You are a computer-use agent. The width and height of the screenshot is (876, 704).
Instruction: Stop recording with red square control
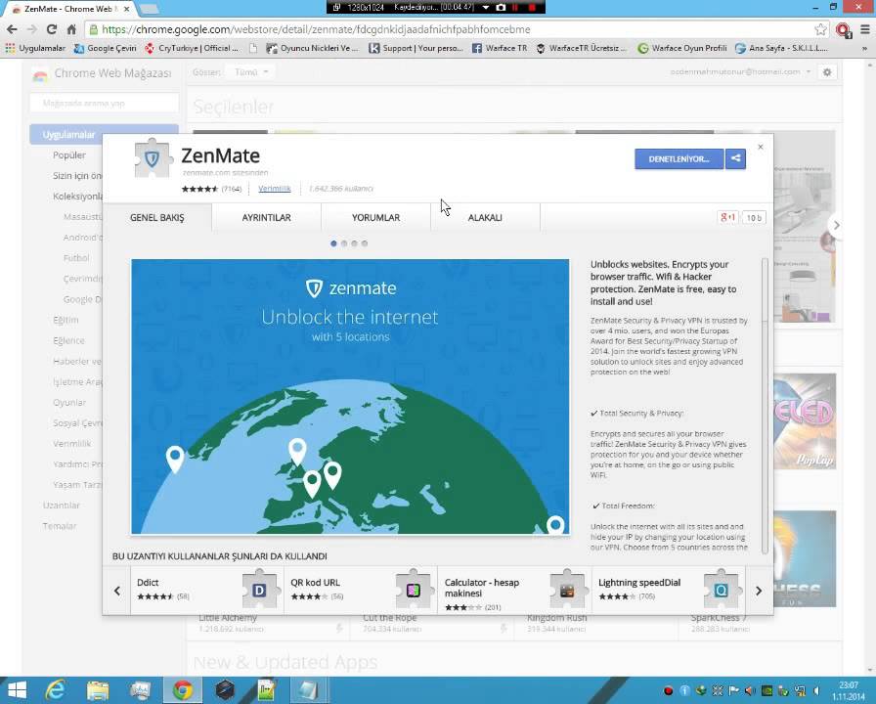coord(532,7)
